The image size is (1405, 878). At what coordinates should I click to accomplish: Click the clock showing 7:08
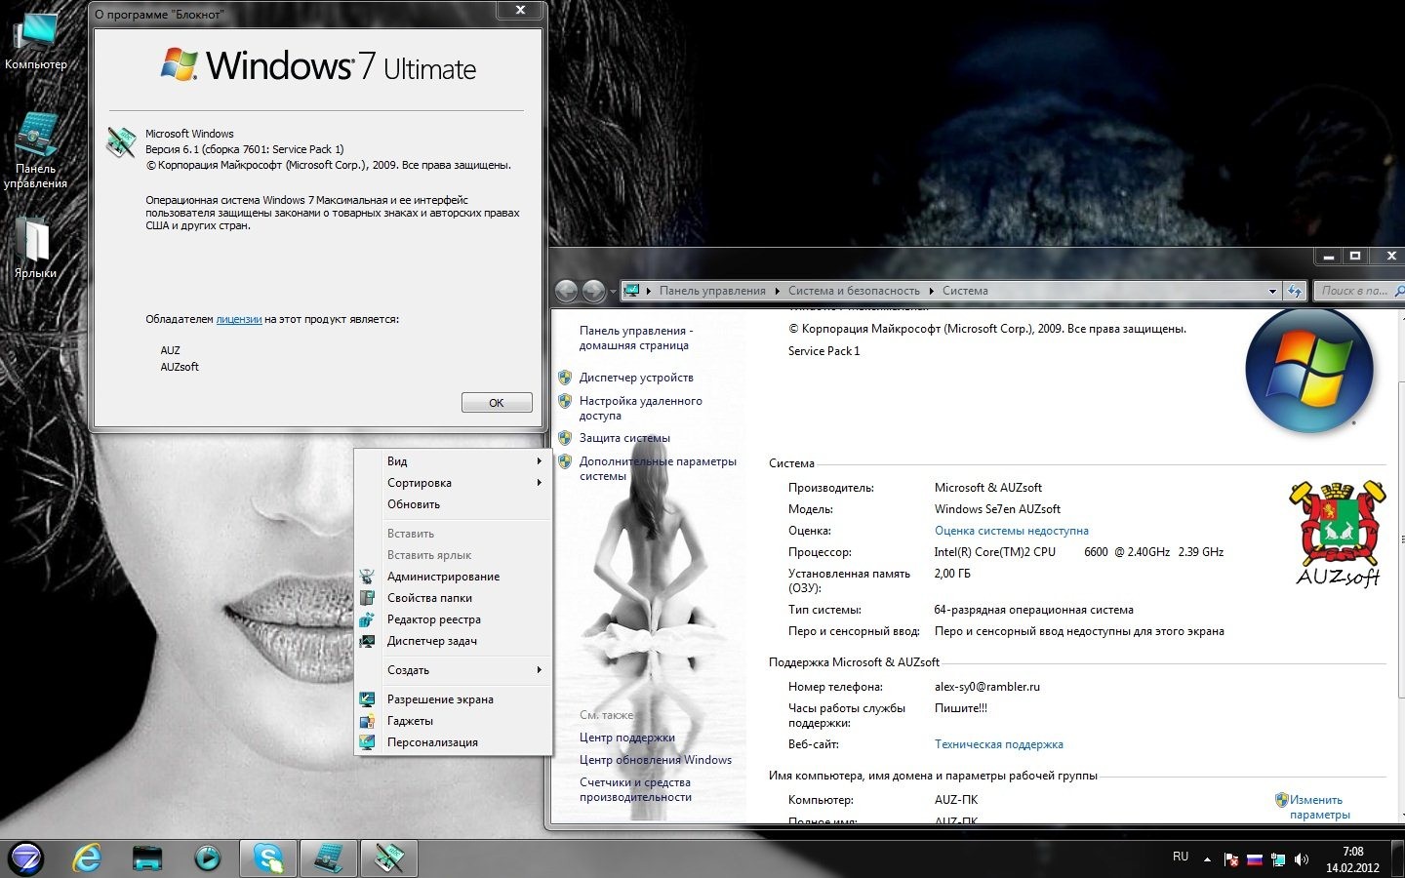1352,859
